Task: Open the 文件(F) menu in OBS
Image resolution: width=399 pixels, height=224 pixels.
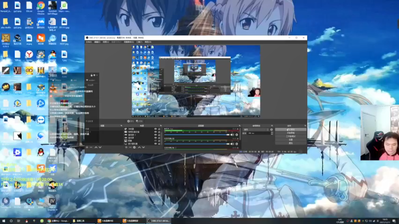Action: pos(89,42)
